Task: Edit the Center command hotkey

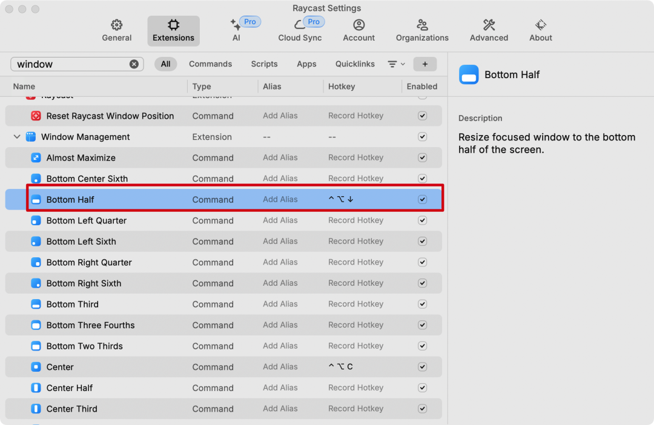Action: (x=340, y=367)
